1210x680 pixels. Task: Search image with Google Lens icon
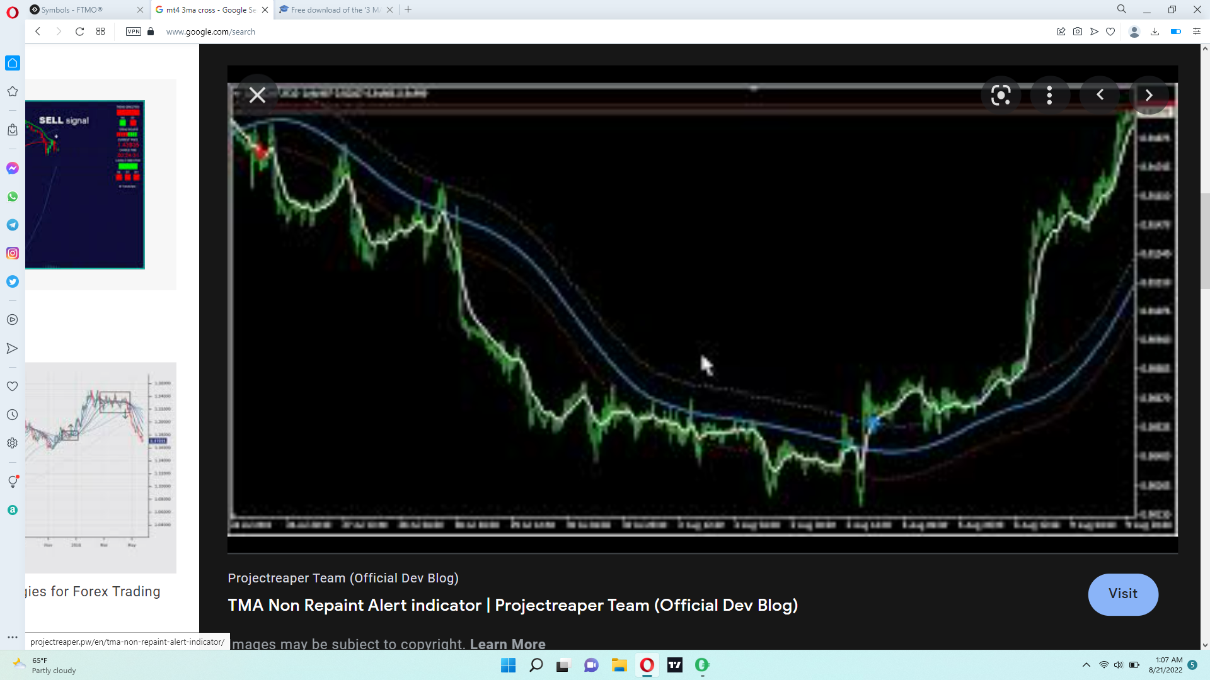tap(1000, 95)
